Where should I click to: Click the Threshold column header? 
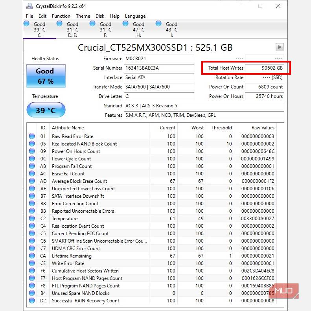[x=220, y=128]
